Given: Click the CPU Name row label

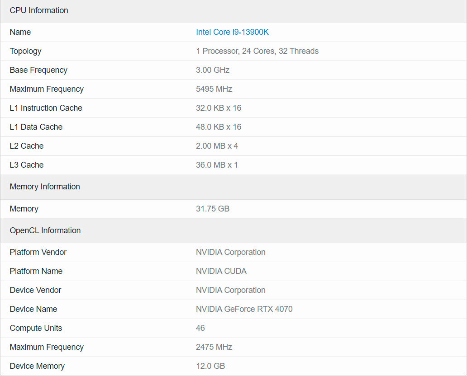Looking at the screenshot, I should tap(20, 32).
